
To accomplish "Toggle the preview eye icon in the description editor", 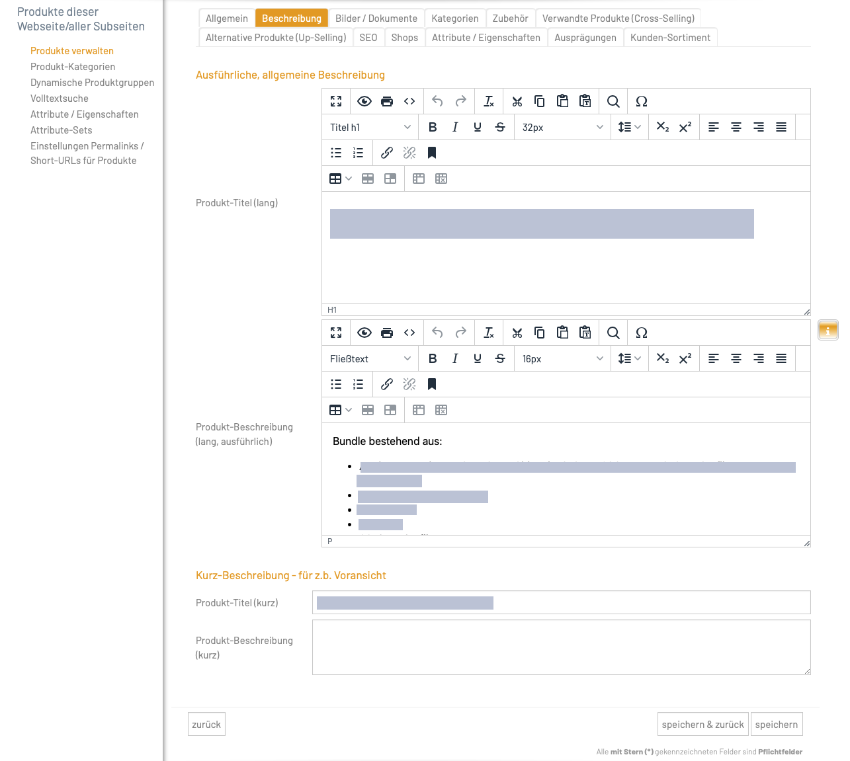I will click(364, 333).
